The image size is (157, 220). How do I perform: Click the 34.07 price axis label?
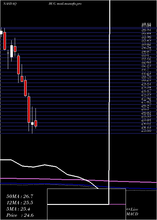pyautogui.click(x=146, y=51)
